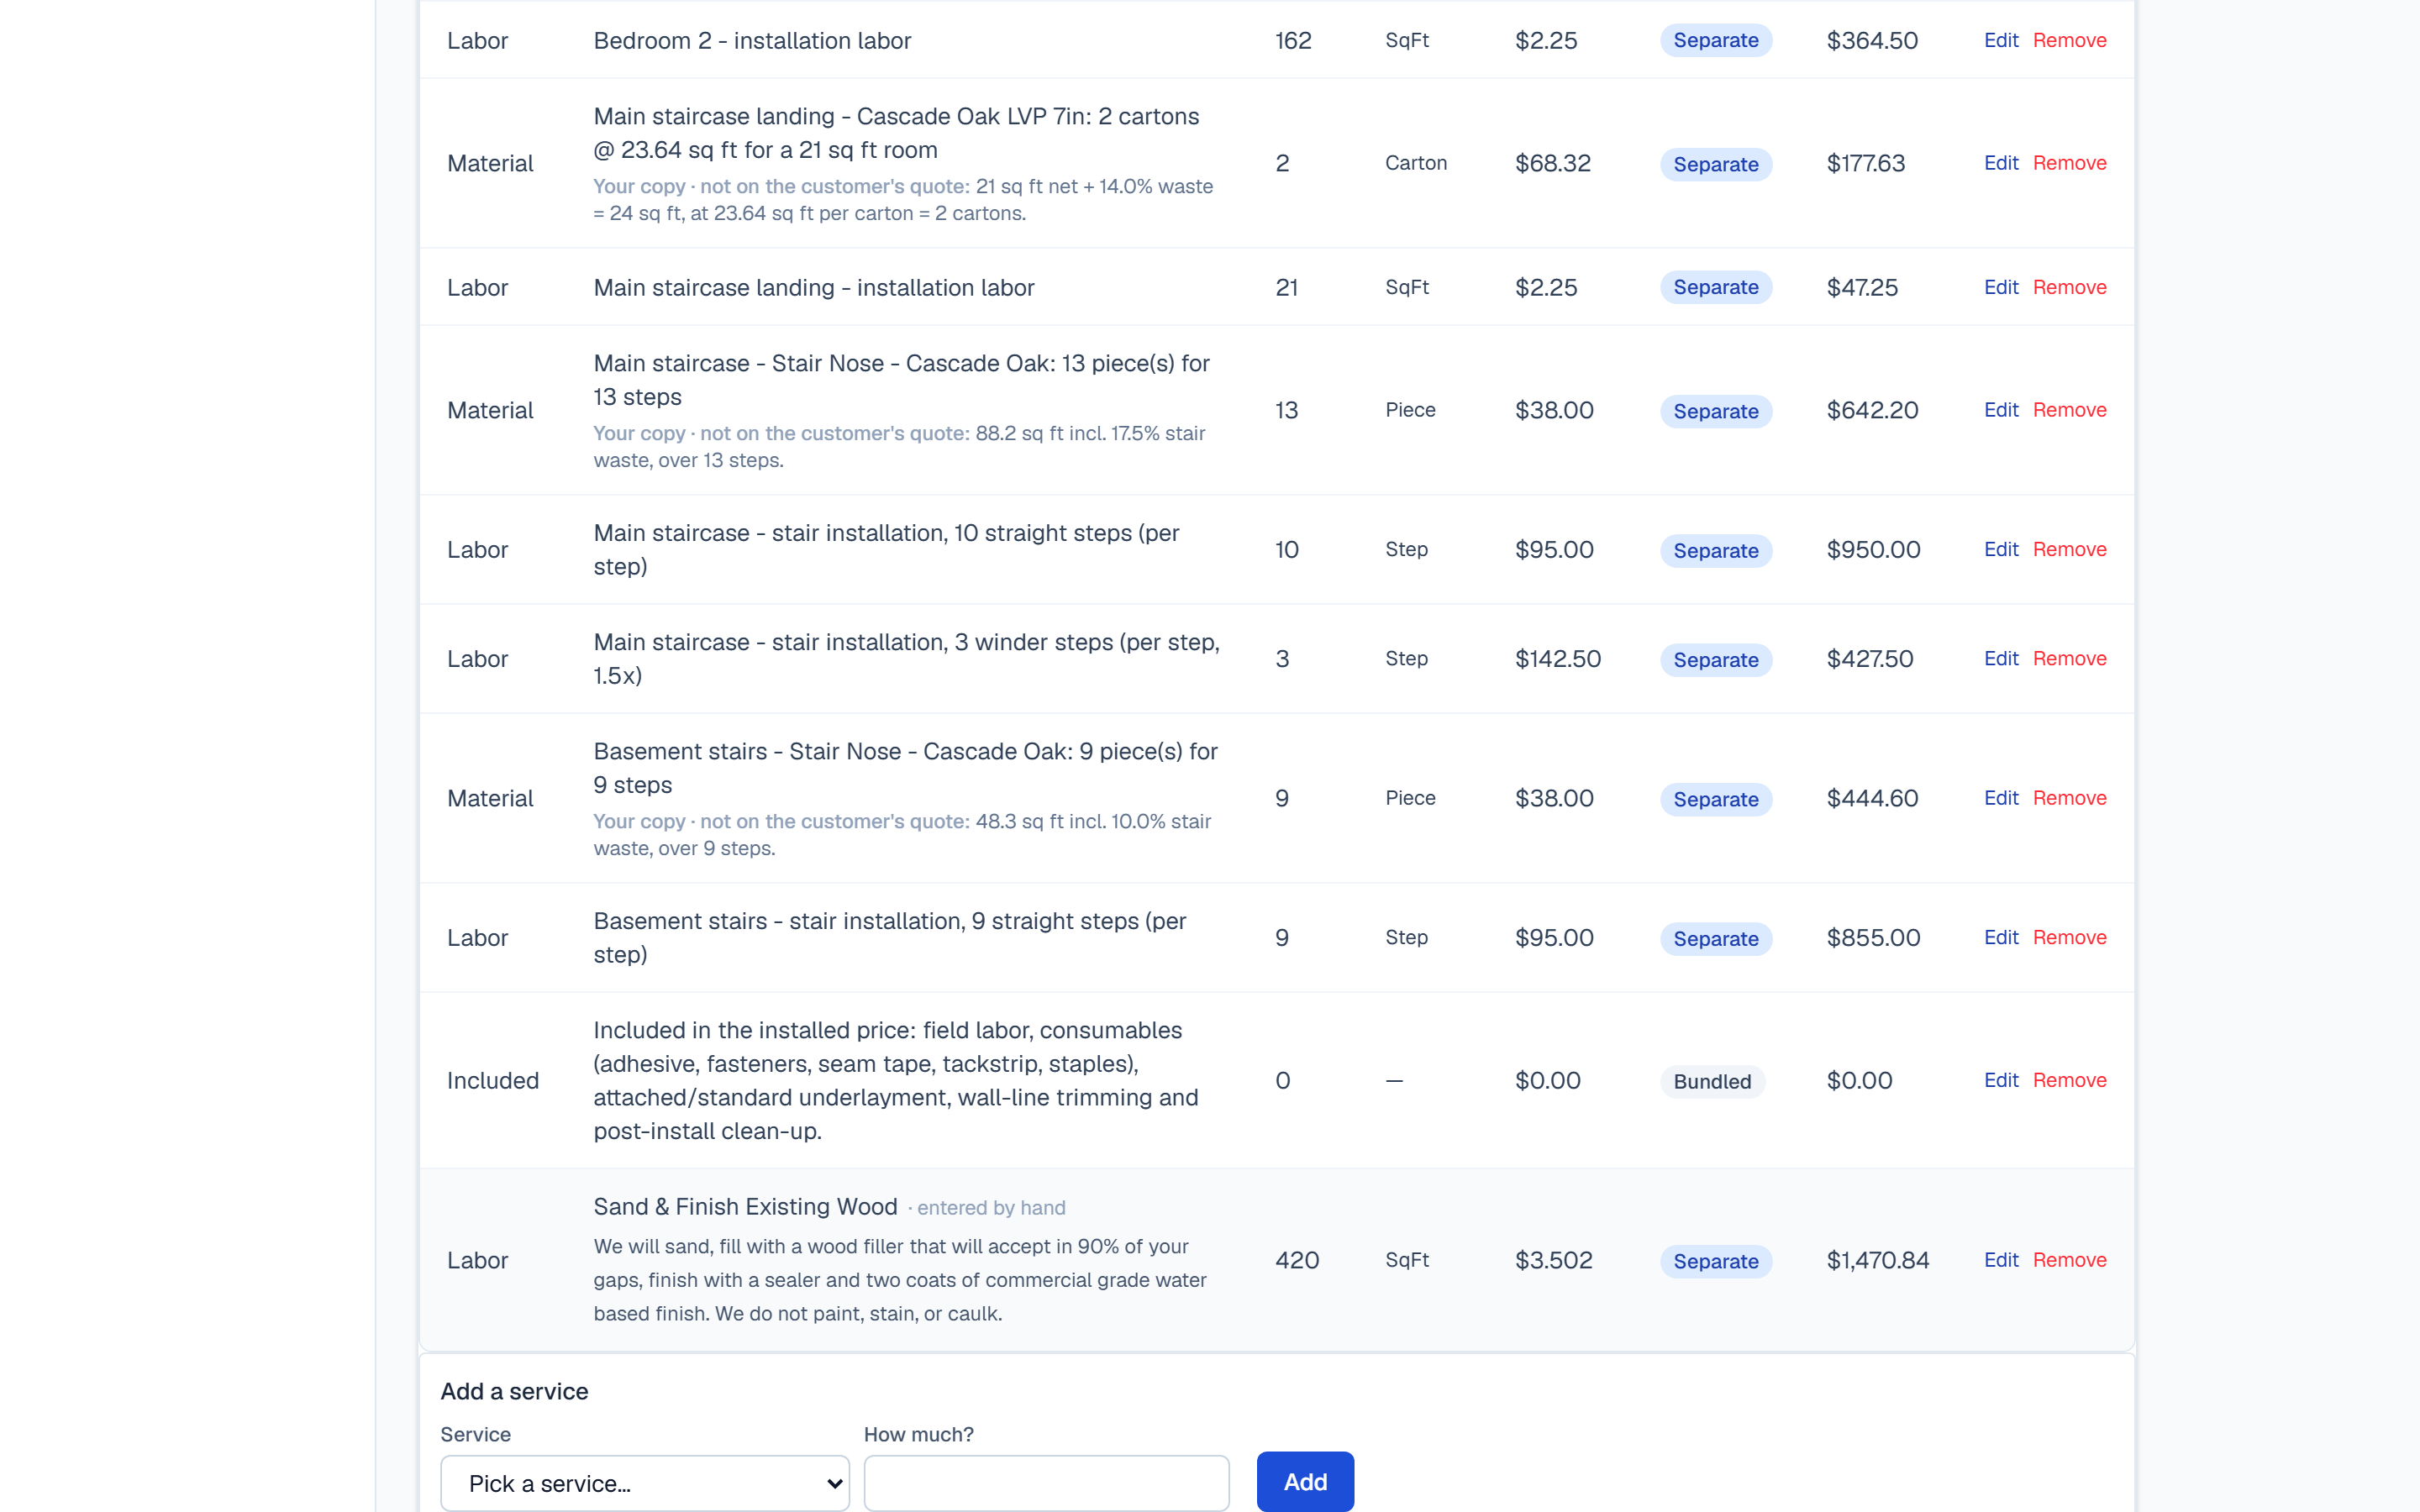Edit the Basement stairs Stair Nose row

pos(2001,798)
